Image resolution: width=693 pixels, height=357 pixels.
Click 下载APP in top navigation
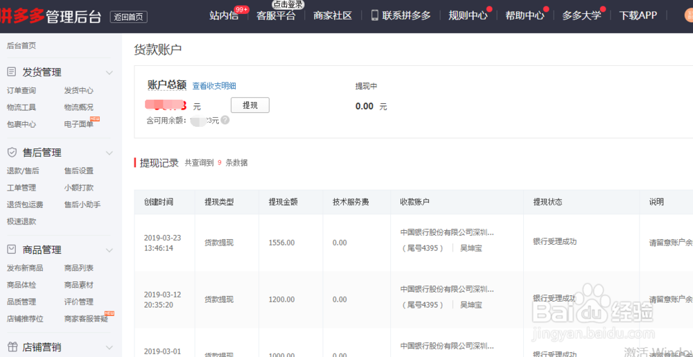[638, 15]
